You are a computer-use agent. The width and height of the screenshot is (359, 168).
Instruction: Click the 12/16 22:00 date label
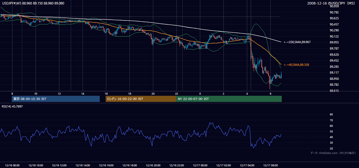(x=176, y=165)
